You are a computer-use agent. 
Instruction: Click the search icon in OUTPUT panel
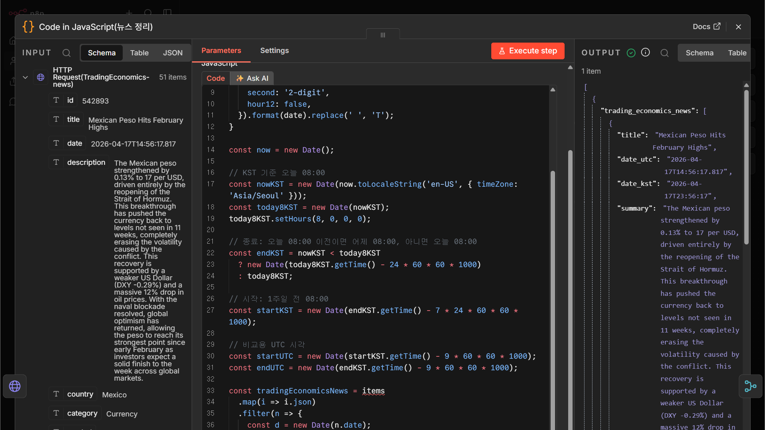pyautogui.click(x=665, y=53)
